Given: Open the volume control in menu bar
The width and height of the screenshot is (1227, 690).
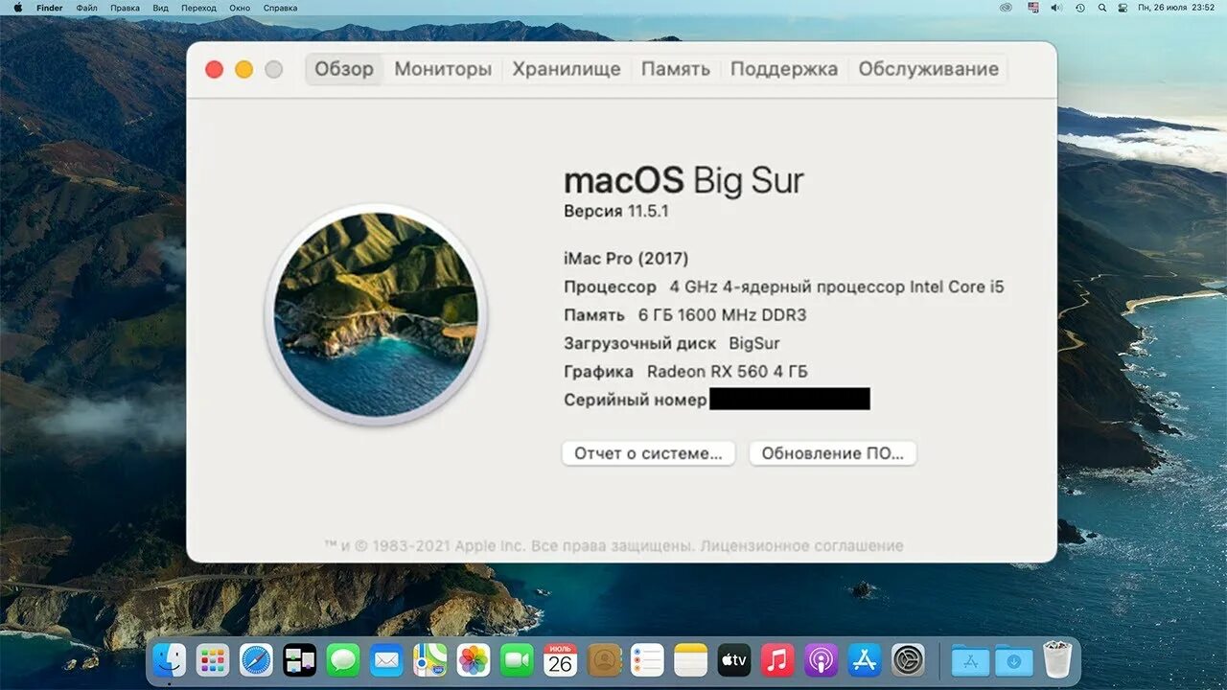Looking at the screenshot, I should pyautogui.click(x=1056, y=8).
